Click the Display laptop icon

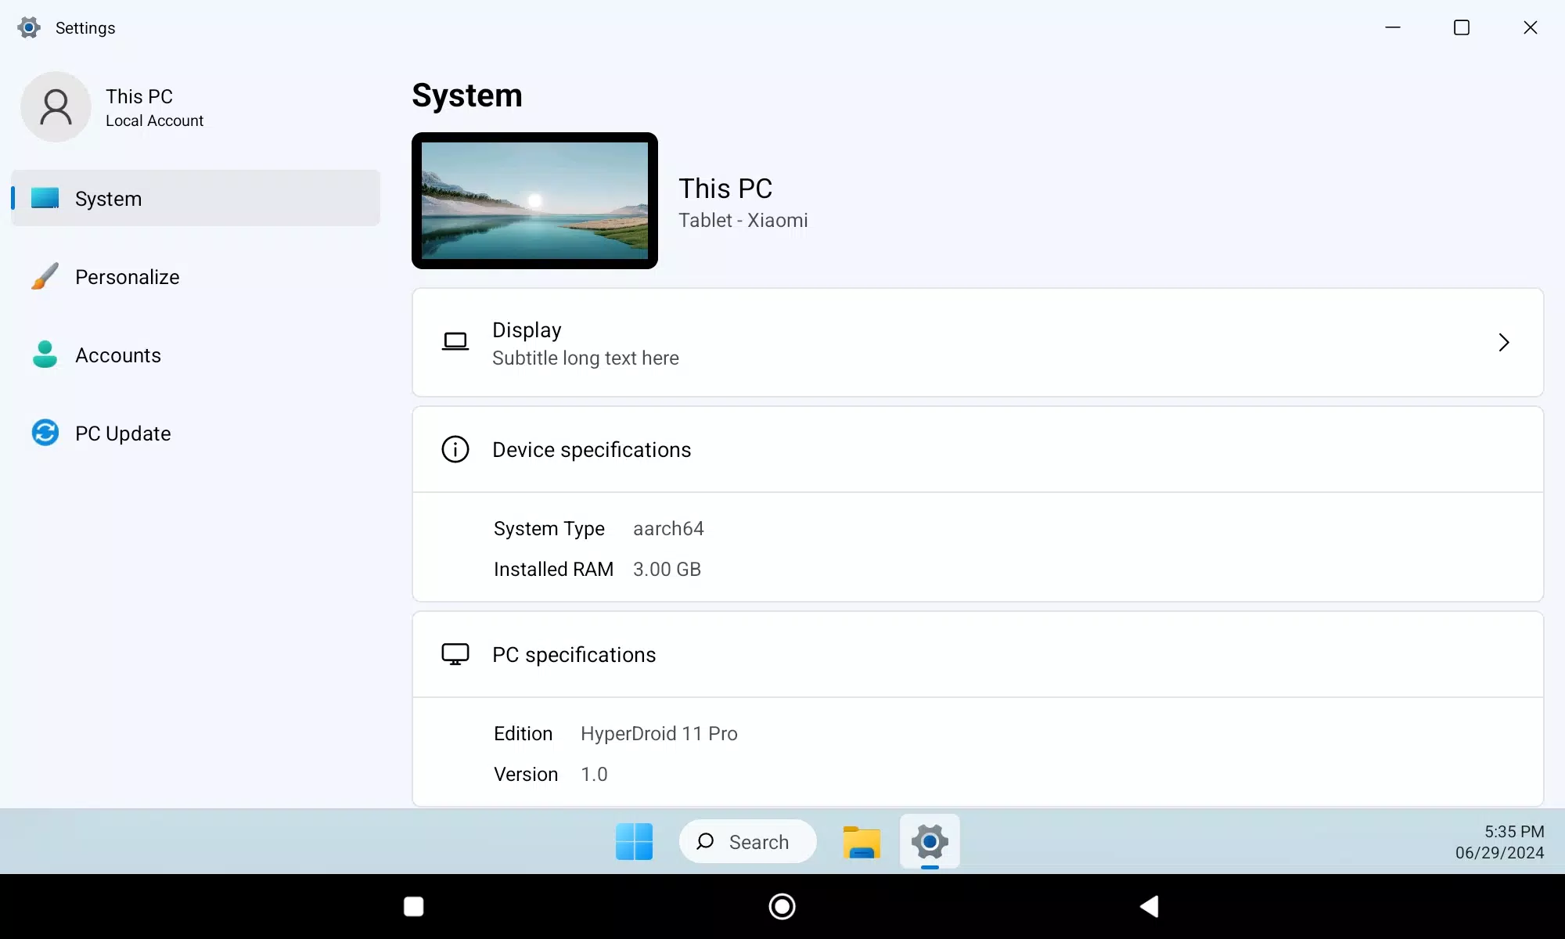tap(455, 342)
